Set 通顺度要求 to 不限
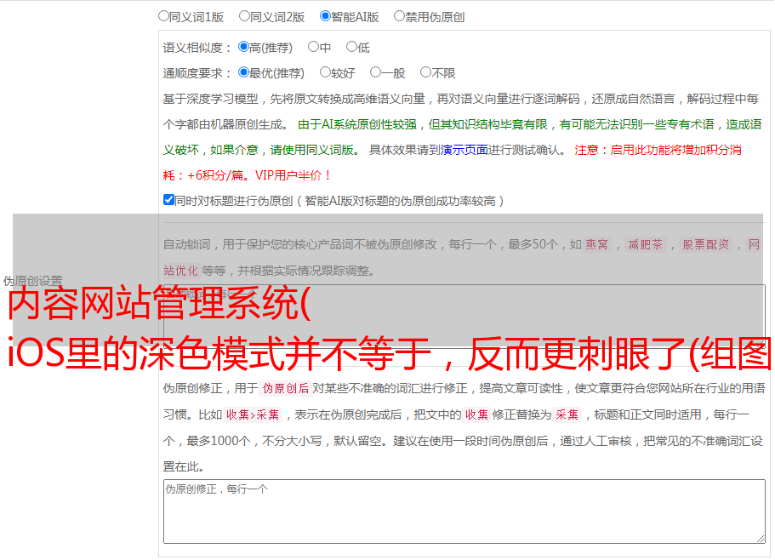The width and height of the screenshot is (775, 560). pyautogui.click(x=425, y=72)
